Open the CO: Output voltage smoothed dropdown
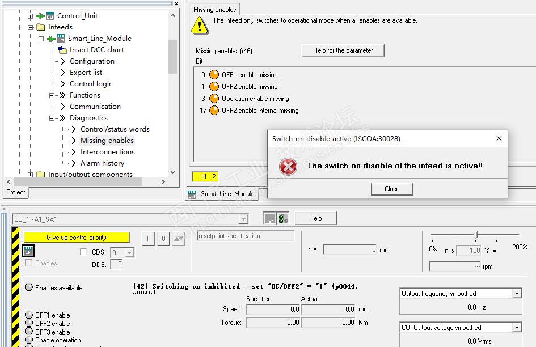 tap(517, 328)
